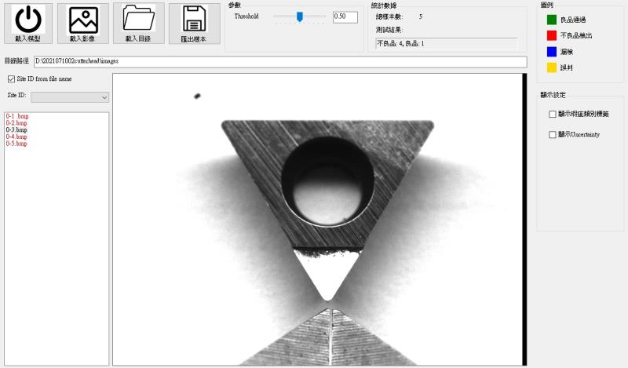Screen dimensions: 628x368
Task: Enable the 顯示Uncertainty checkbox
Action: pos(553,135)
